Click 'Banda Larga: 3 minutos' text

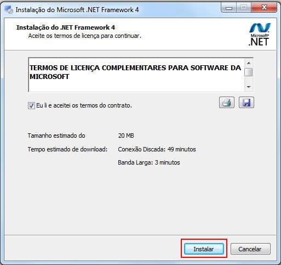click(149, 162)
